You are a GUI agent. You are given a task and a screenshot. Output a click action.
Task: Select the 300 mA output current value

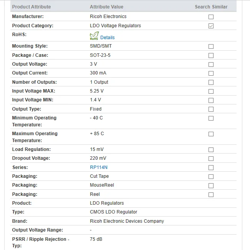pos(98,73)
